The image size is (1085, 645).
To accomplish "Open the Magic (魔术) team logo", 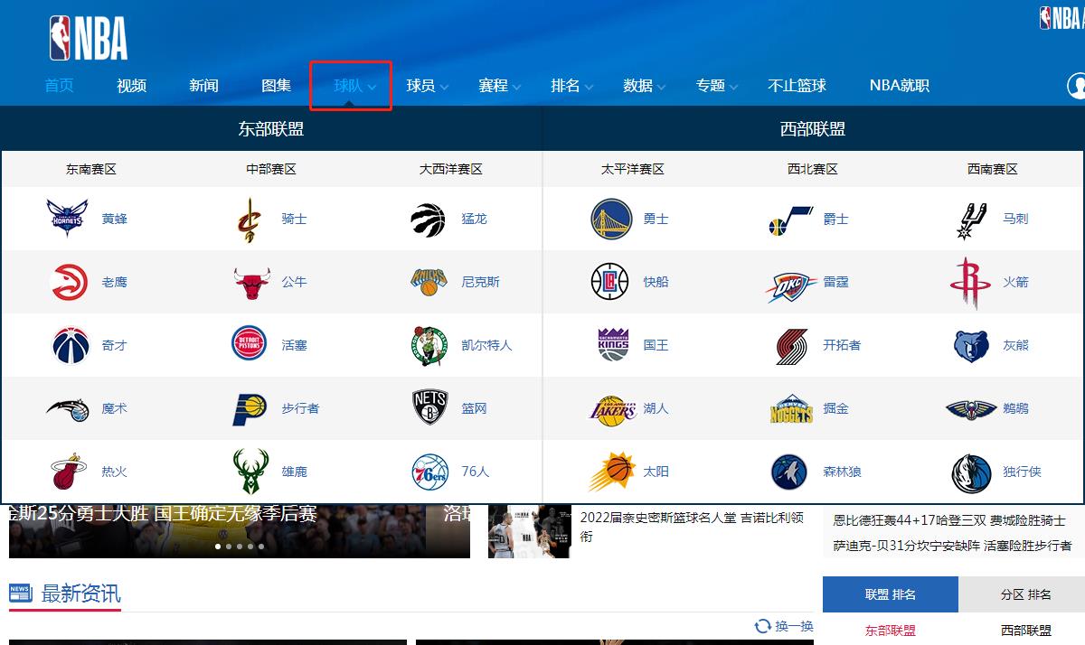I will point(68,408).
